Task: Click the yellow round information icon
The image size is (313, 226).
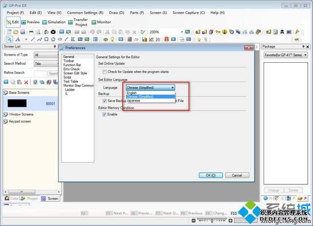Action: pyautogui.click(x=224, y=32)
